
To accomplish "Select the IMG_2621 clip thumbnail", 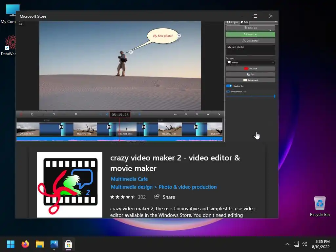I will point(127,129).
